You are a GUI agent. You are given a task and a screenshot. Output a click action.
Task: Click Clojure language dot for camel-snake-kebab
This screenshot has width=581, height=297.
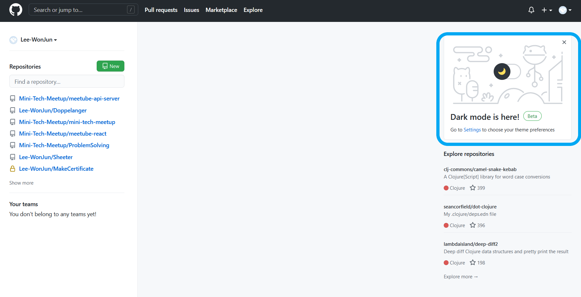coord(446,188)
